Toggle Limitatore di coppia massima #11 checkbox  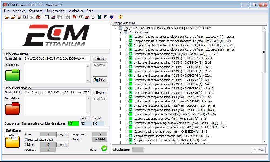(130, 101)
